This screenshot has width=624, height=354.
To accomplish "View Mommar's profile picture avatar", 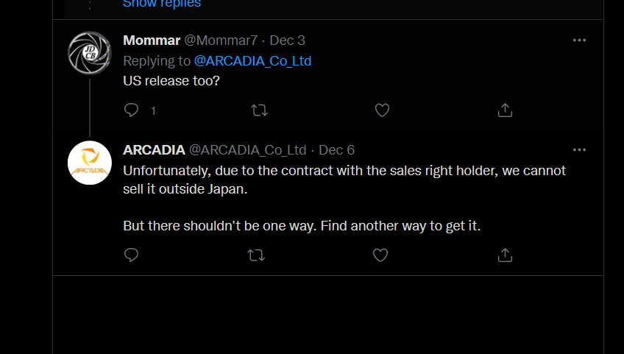I will [x=90, y=53].
